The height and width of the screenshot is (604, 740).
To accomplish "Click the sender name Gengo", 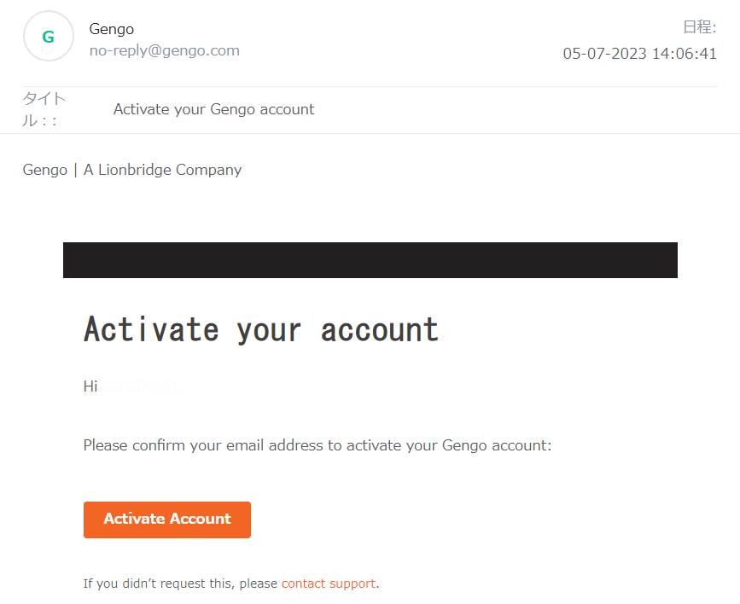I will [x=111, y=29].
